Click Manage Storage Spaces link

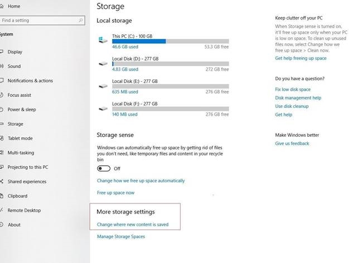pyautogui.click(x=121, y=236)
